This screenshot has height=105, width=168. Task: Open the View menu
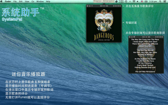tap(27, 1)
